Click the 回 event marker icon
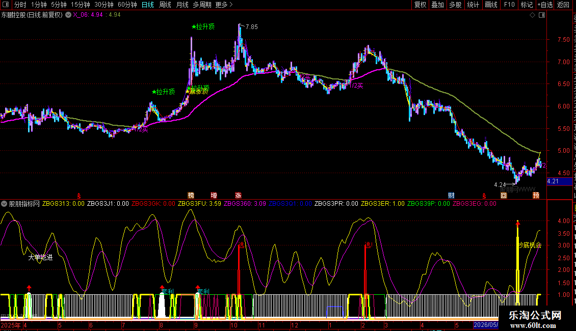This screenshot has width=576, height=331. coord(504,195)
